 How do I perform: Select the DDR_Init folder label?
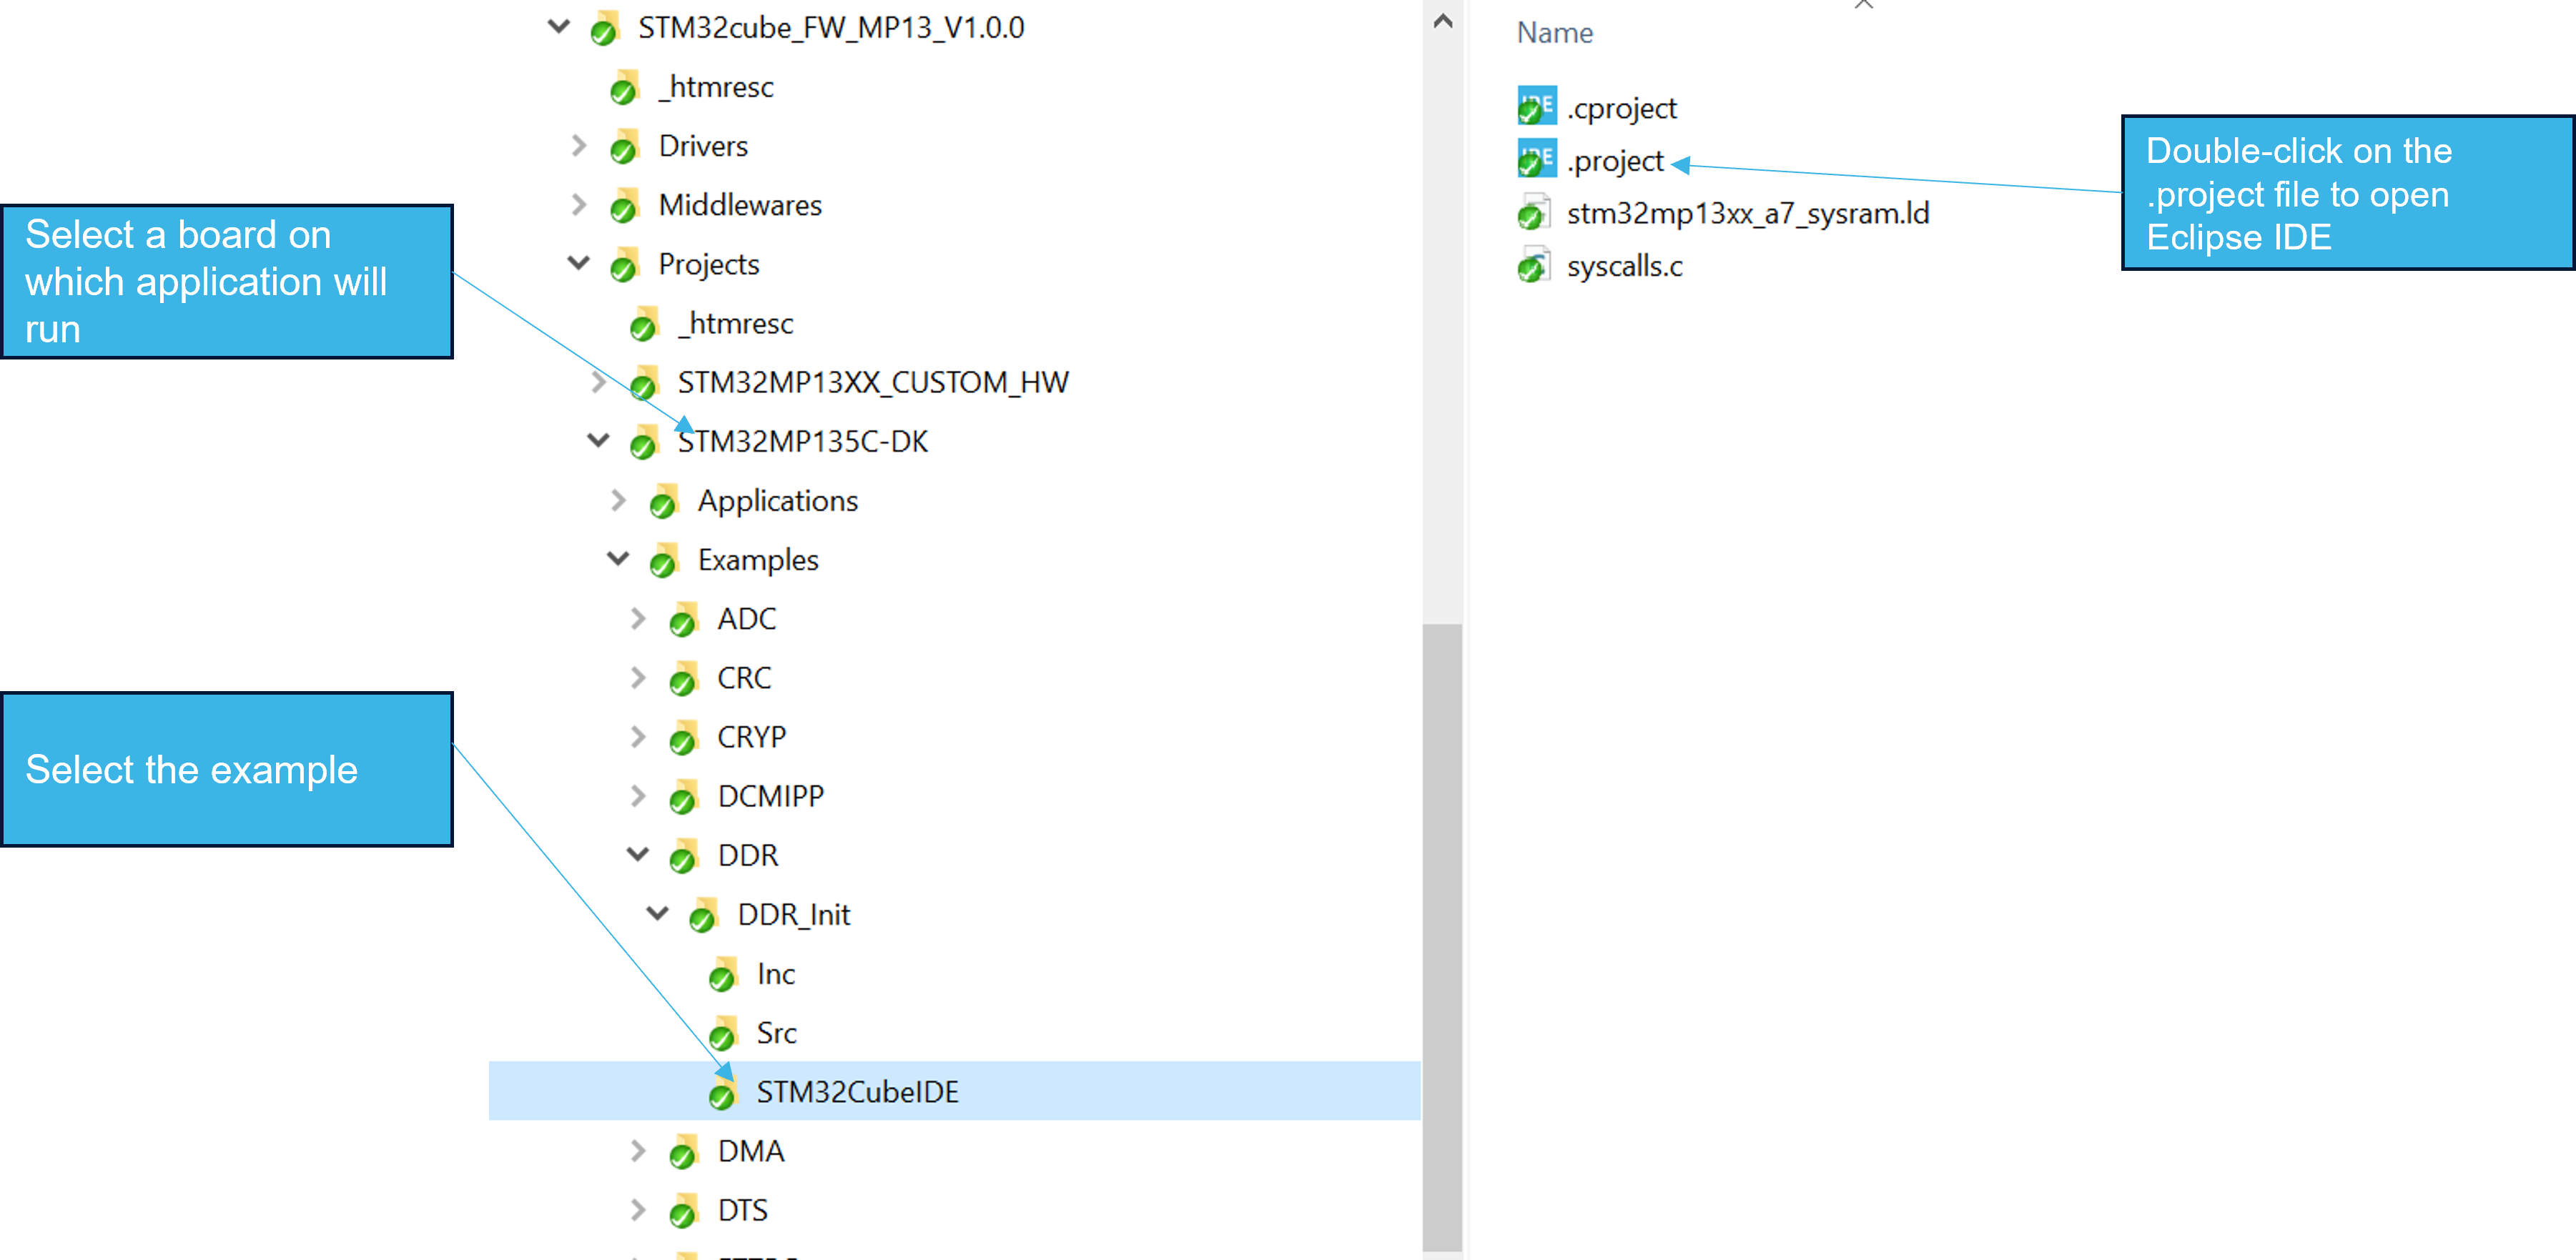794,914
